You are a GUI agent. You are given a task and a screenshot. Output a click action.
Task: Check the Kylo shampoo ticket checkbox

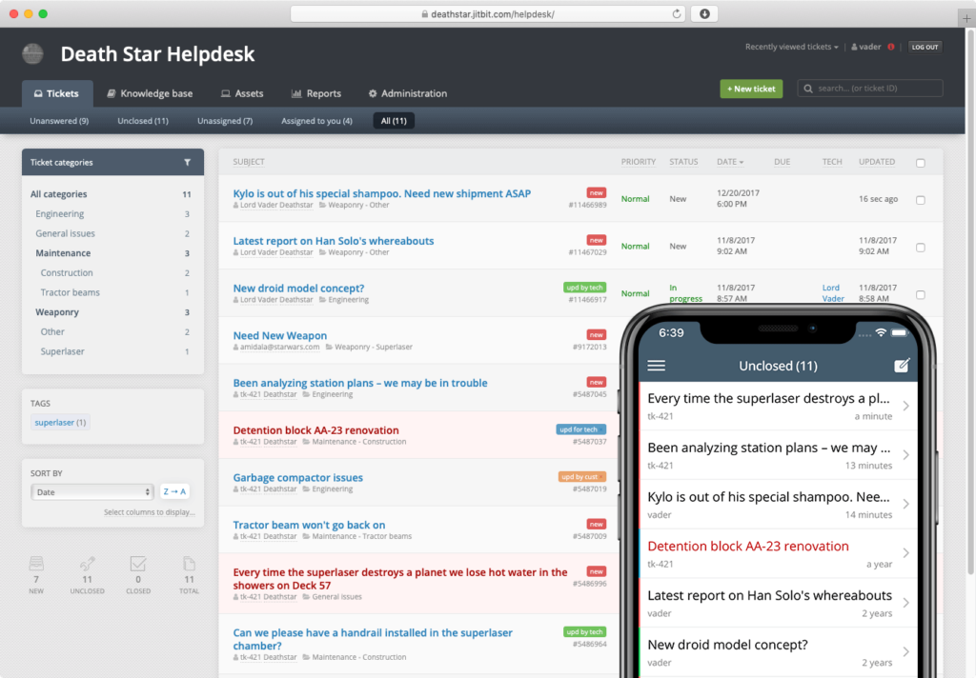click(x=921, y=199)
